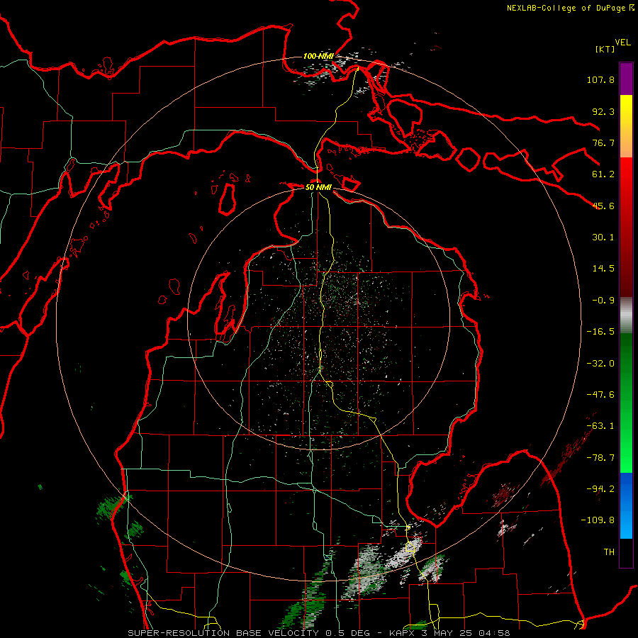638x638 pixels.
Task: Click the 14.5 velocity scale value
Action: 603,269
